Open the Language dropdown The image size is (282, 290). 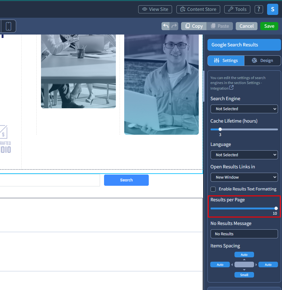244,155
